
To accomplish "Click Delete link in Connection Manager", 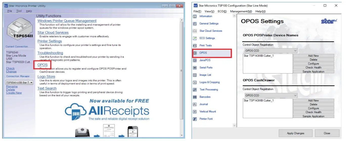I will [x=11, y=90].
